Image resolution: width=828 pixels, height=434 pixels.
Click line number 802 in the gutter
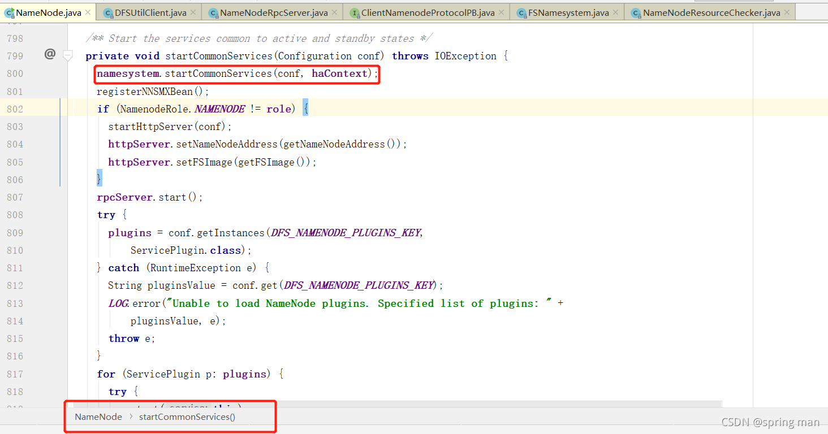[15, 109]
